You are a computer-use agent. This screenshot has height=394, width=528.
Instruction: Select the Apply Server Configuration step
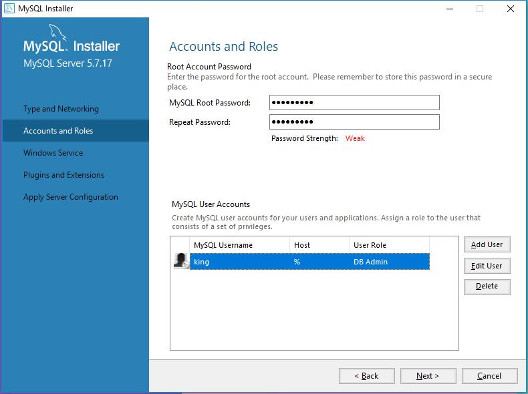(71, 197)
